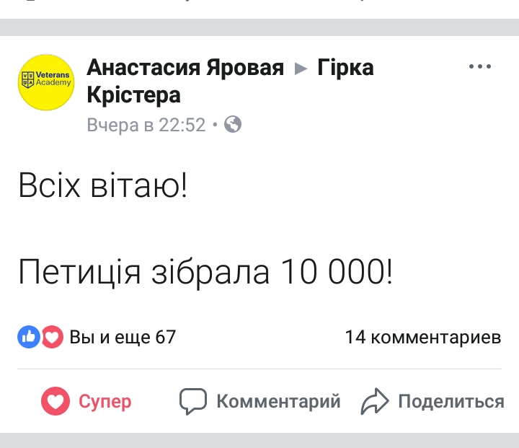Open the 14 комментариев comments list
Viewport: 519px width, 448px height.
pos(422,337)
